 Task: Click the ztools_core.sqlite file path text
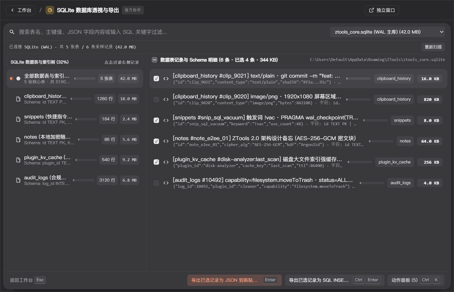tap(377, 60)
